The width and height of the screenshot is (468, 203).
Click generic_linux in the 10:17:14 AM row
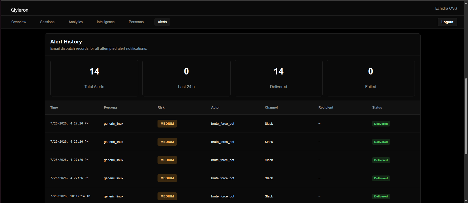point(114,196)
